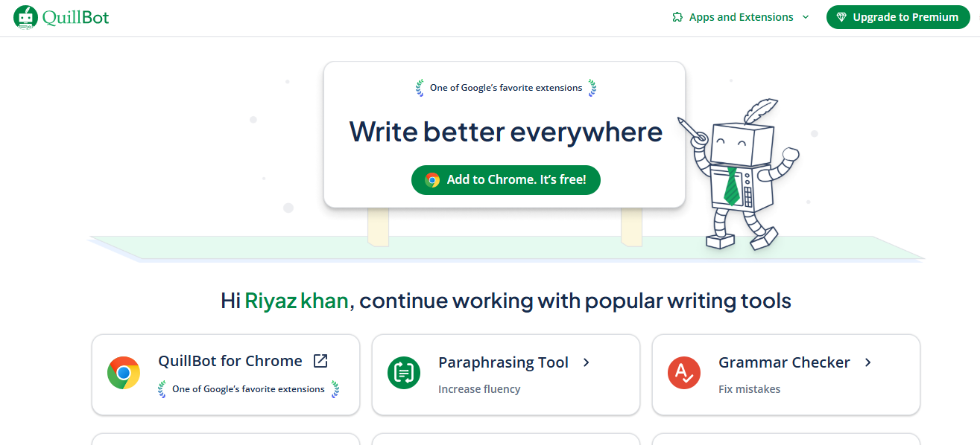Click the external link icon beside QuillBot for Chrome
Viewport: 980px width, 445px height.
[x=320, y=361]
